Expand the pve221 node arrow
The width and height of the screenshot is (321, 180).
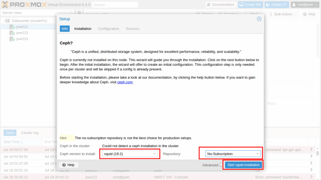coord(8,27)
